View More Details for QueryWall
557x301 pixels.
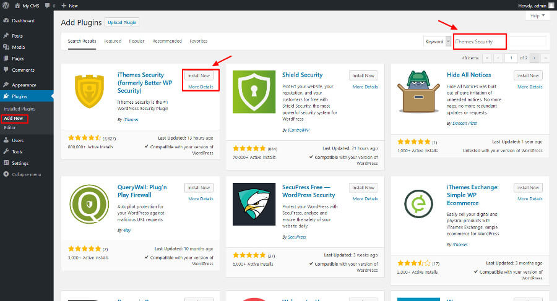click(201, 199)
